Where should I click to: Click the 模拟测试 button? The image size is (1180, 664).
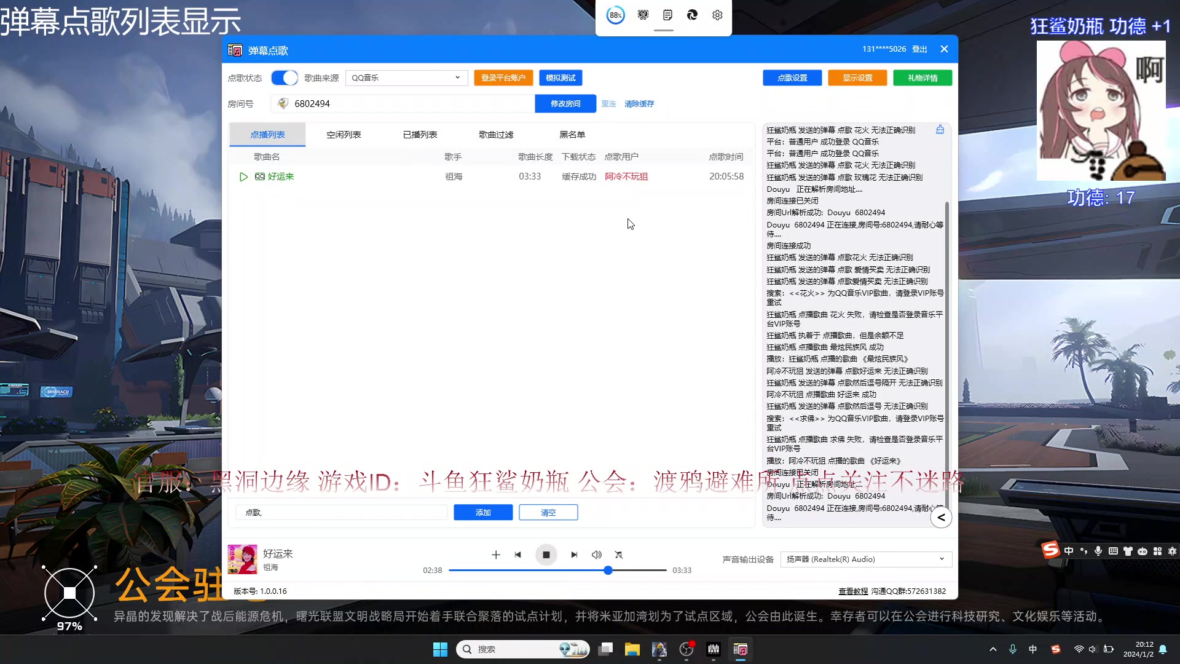tap(560, 78)
